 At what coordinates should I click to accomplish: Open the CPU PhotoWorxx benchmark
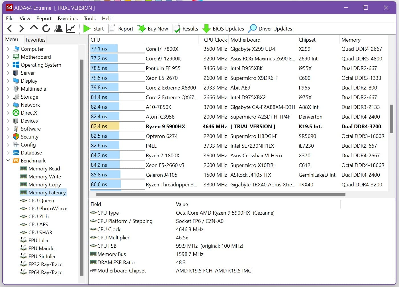pos(44,209)
